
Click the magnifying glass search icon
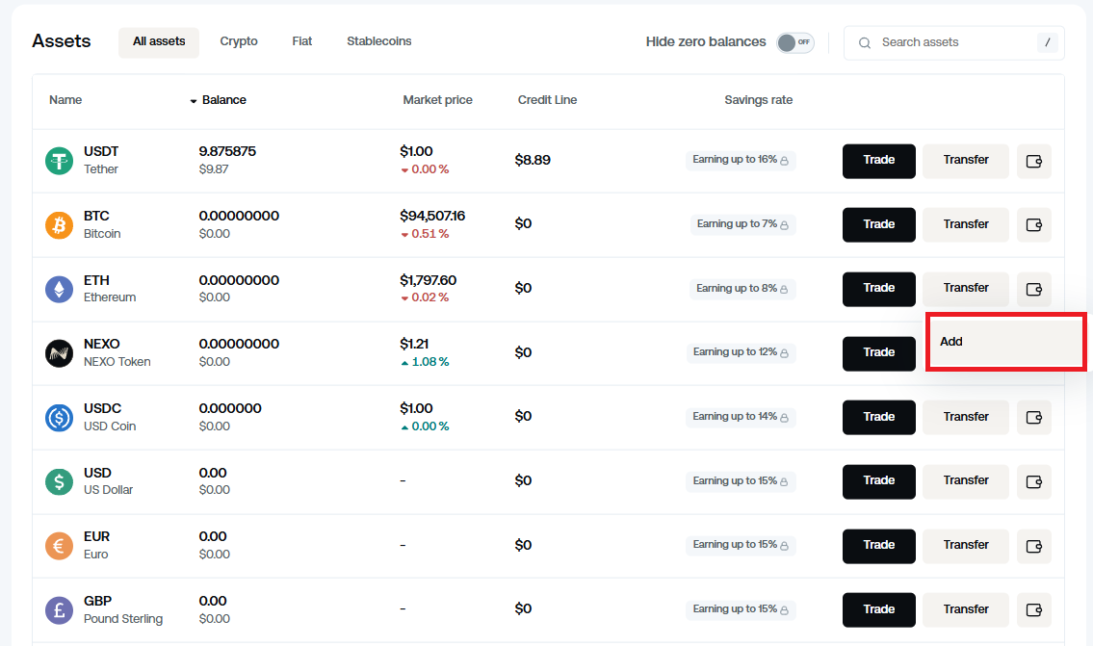tap(865, 43)
